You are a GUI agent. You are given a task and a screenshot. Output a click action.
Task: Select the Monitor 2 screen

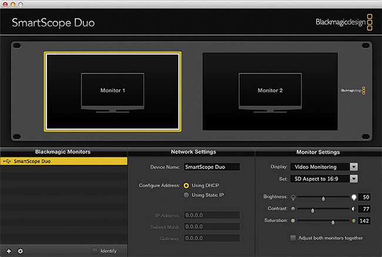tap(270, 91)
